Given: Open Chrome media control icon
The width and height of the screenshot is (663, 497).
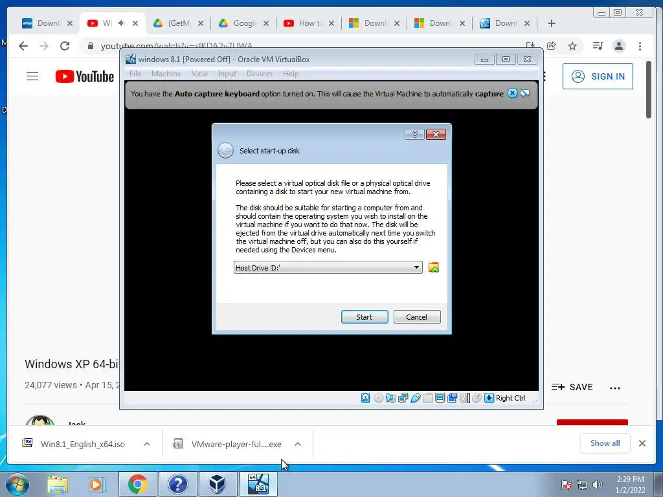Looking at the screenshot, I should [598, 46].
